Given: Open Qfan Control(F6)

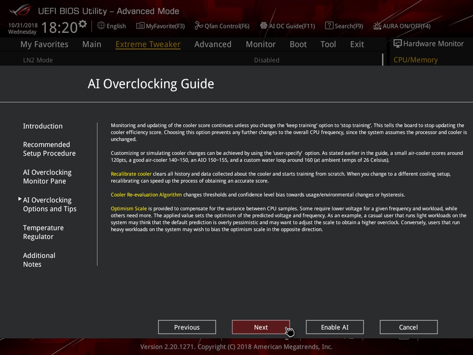Looking at the screenshot, I should coord(227,26).
